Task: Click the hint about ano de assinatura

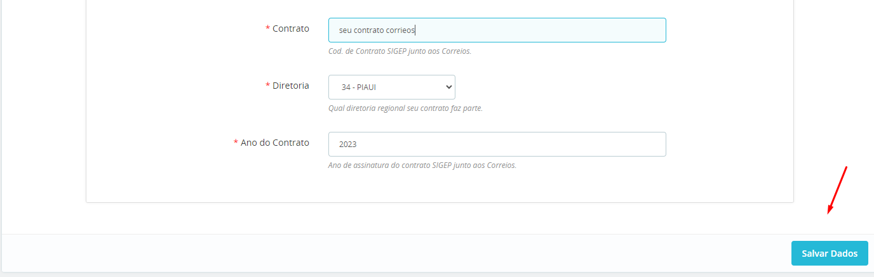Action: [422, 165]
